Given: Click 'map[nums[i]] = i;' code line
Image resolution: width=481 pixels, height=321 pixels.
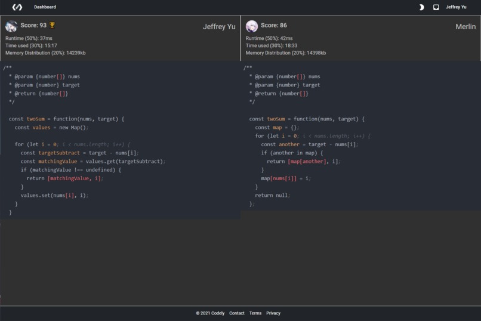Looking at the screenshot, I should (286, 178).
